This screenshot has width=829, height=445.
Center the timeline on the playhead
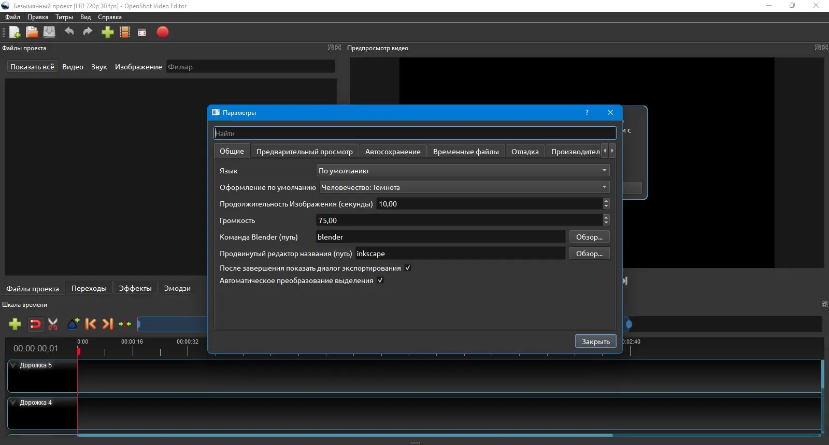(125, 324)
